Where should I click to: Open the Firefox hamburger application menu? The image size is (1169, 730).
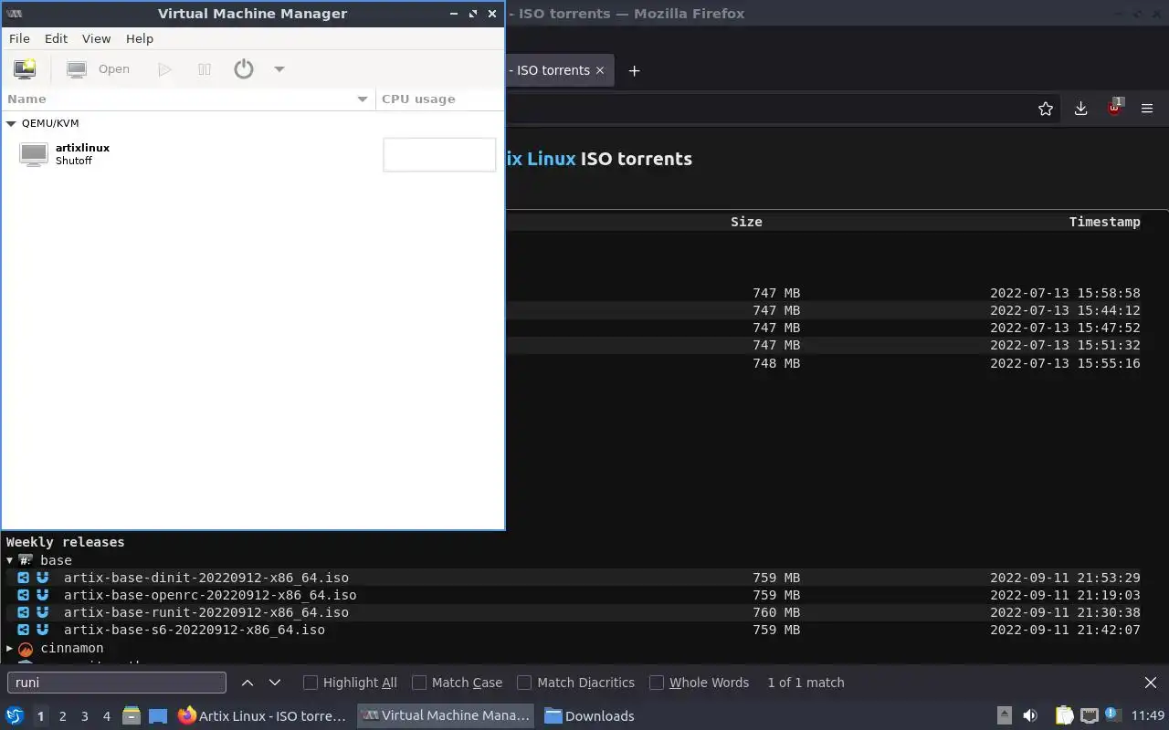point(1148,109)
